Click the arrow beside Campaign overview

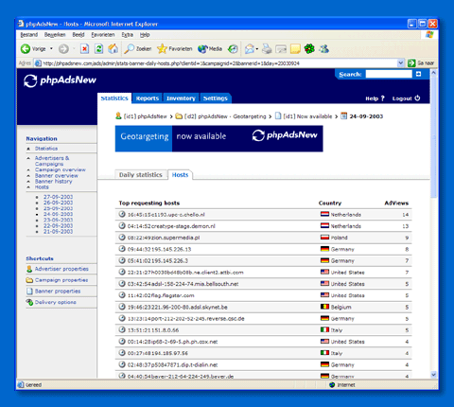coord(28,169)
